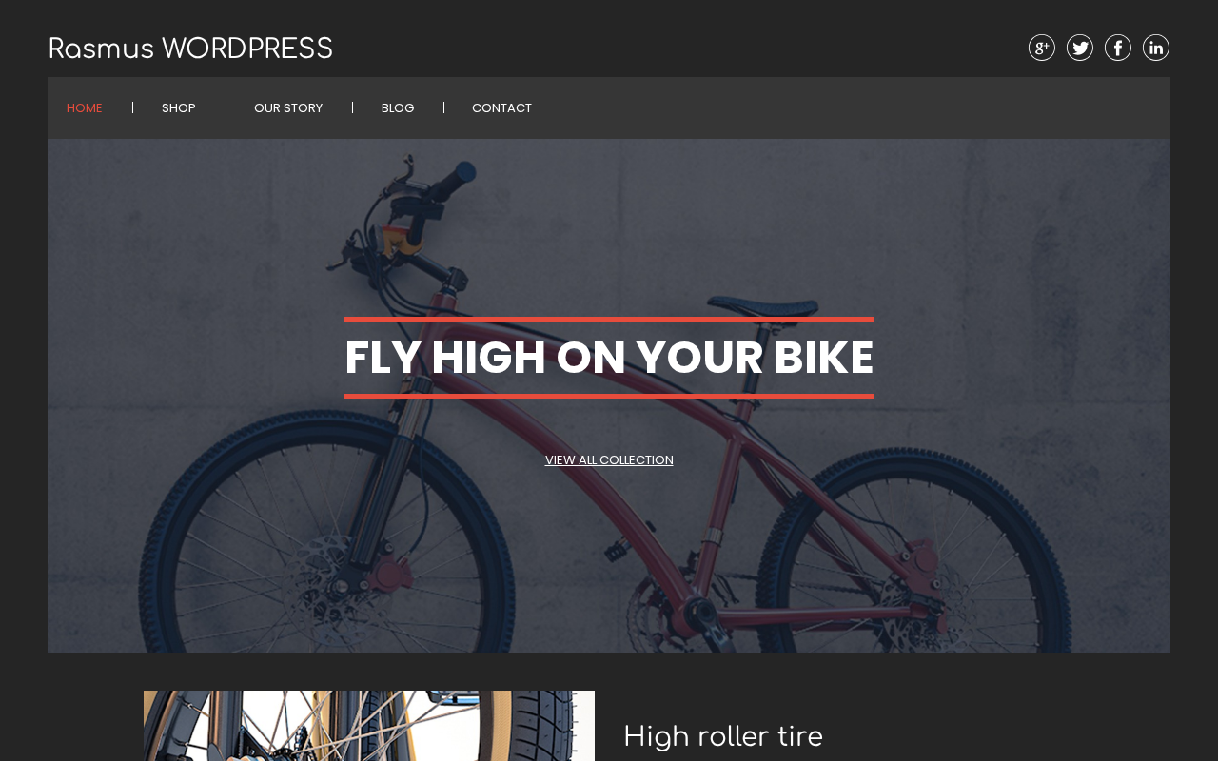Open the Facebook page icon
1218x761 pixels.
point(1118,48)
